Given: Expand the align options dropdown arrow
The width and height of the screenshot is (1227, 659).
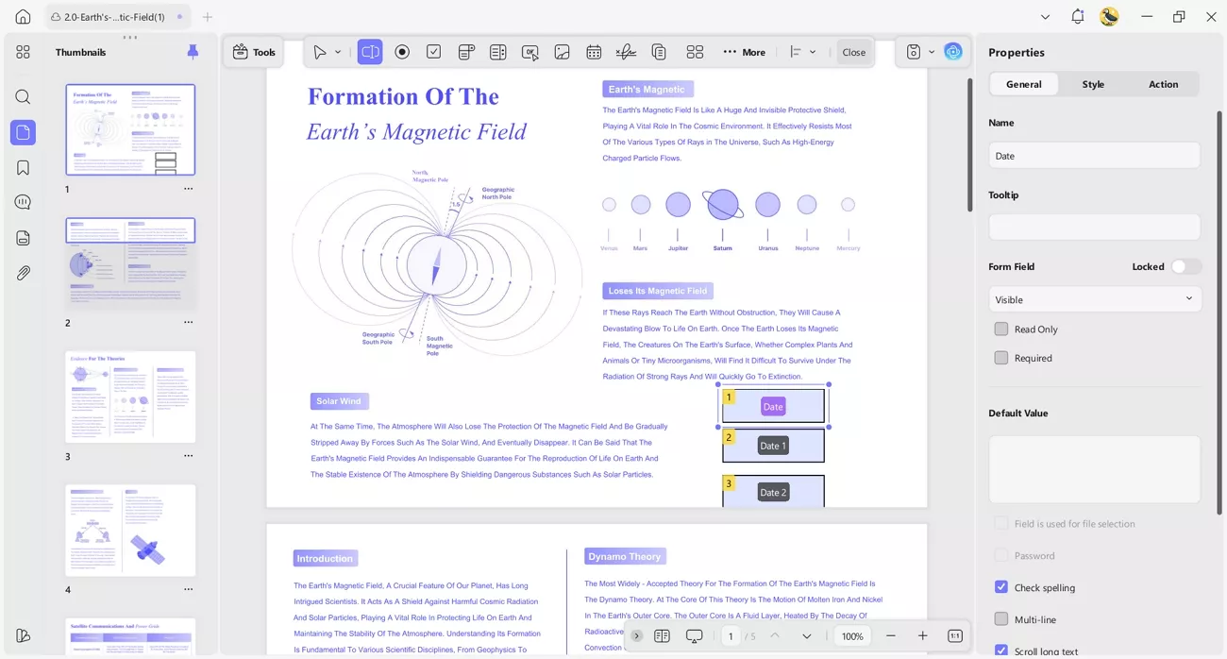Looking at the screenshot, I should coord(813,52).
